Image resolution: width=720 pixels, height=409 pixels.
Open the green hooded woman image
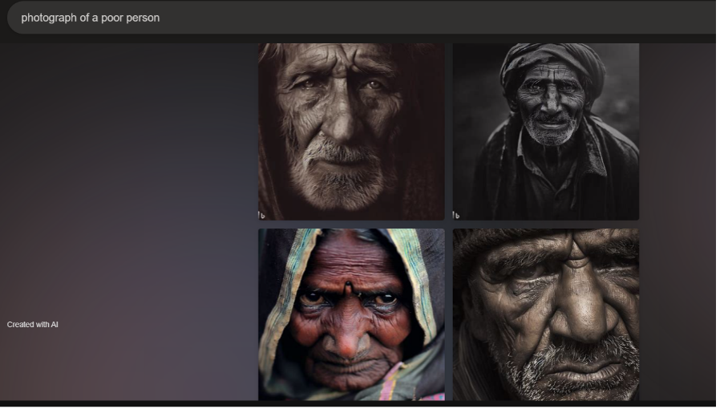point(350,314)
